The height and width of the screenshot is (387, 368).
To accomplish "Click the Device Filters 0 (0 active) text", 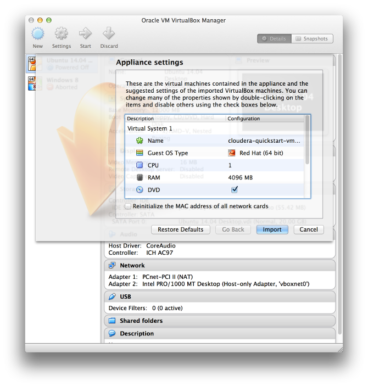I will click(146, 308).
